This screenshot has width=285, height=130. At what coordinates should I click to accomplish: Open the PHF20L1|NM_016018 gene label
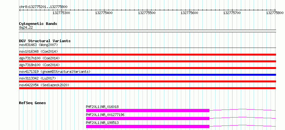[x=102, y=107]
